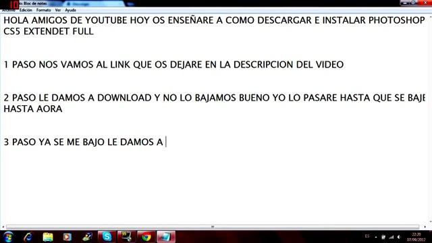Click the taskbar icon right of Skype
The height and width of the screenshot is (243, 432).
point(126,237)
